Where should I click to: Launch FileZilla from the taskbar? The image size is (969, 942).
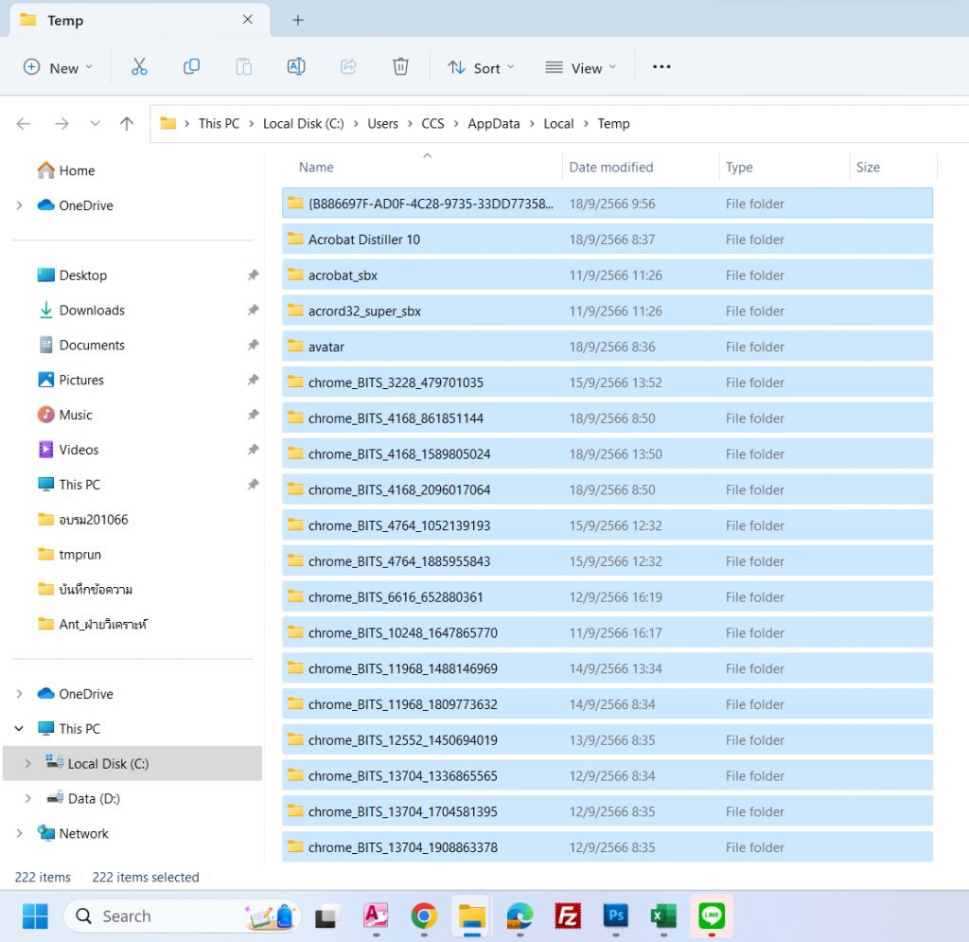pyautogui.click(x=567, y=915)
